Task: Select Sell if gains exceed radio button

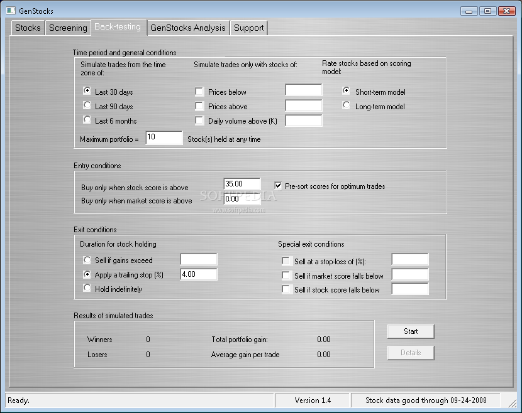Action: click(x=87, y=259)
